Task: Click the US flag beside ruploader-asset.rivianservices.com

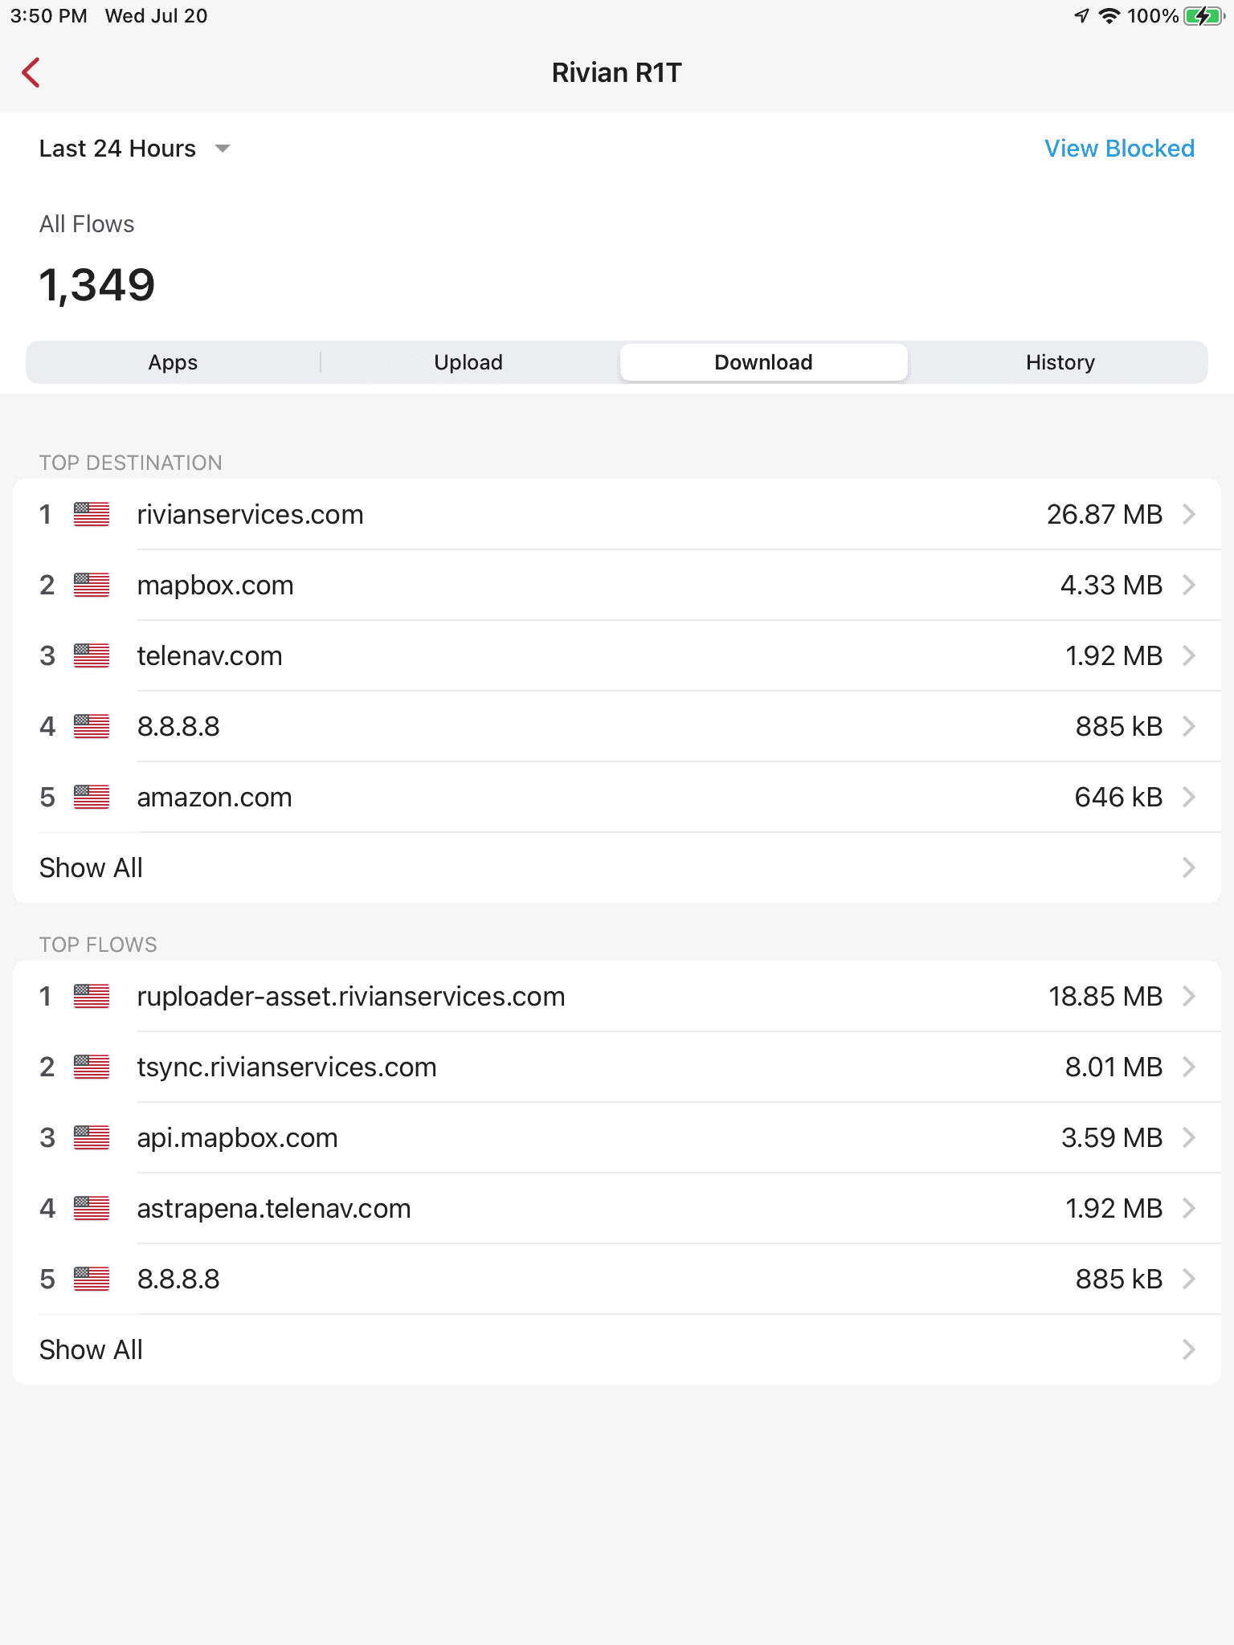Action: tap(92, 996)
